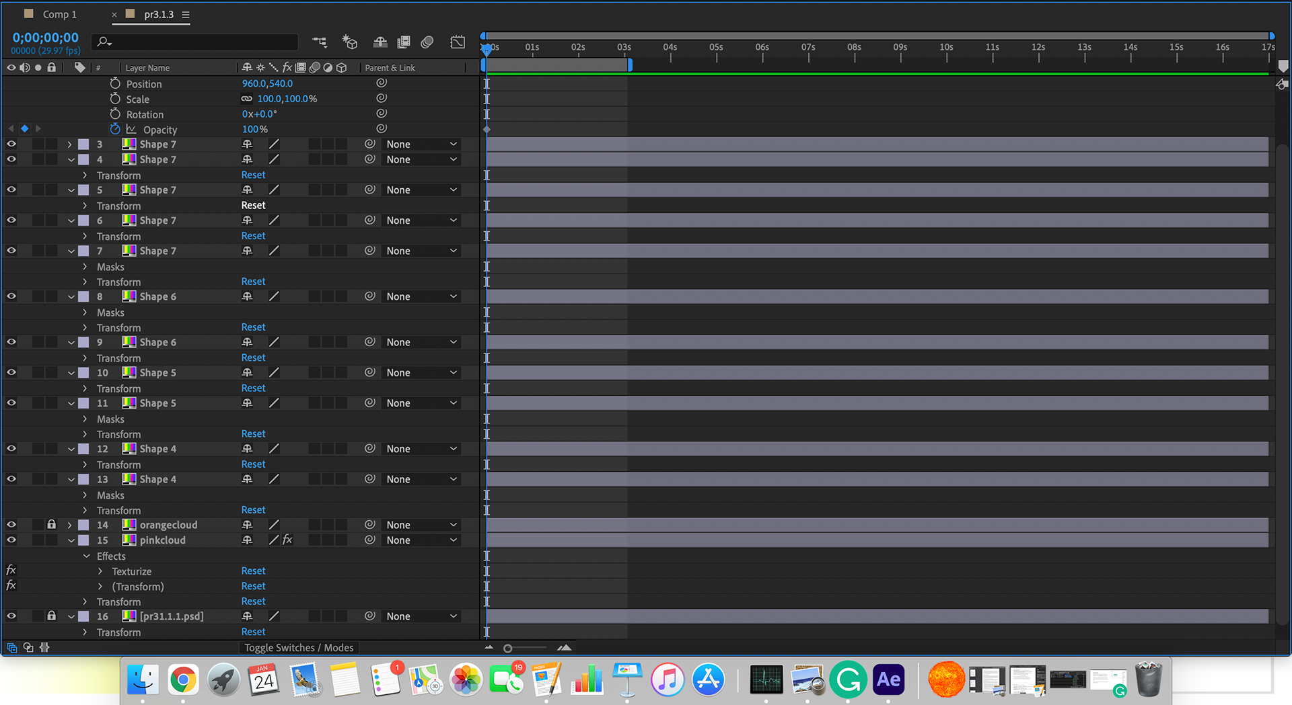Zoom out of the timeline

tap(489, 648)
